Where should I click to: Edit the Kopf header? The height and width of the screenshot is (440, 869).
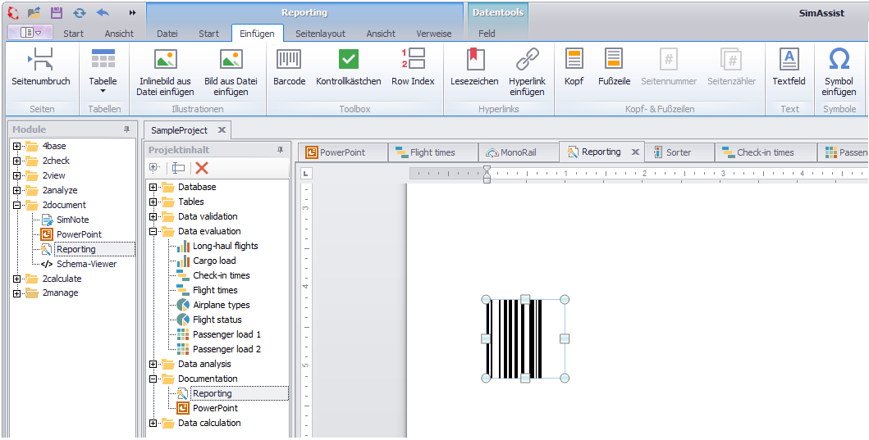pos(574,67)
